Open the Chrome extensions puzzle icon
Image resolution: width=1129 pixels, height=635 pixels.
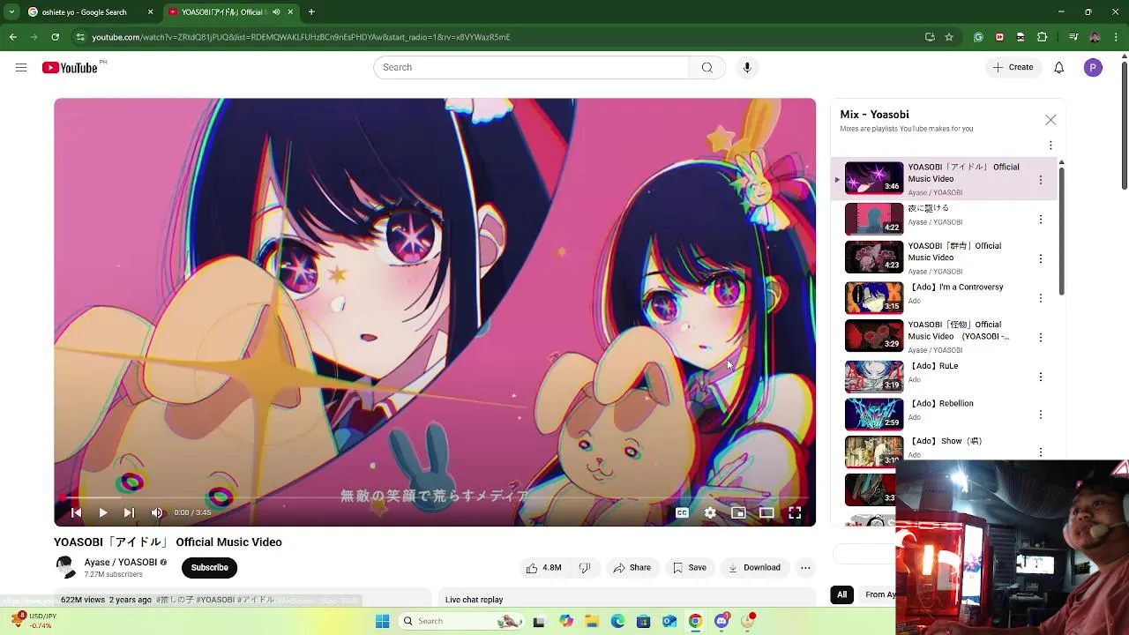(x=1042, y=37)
